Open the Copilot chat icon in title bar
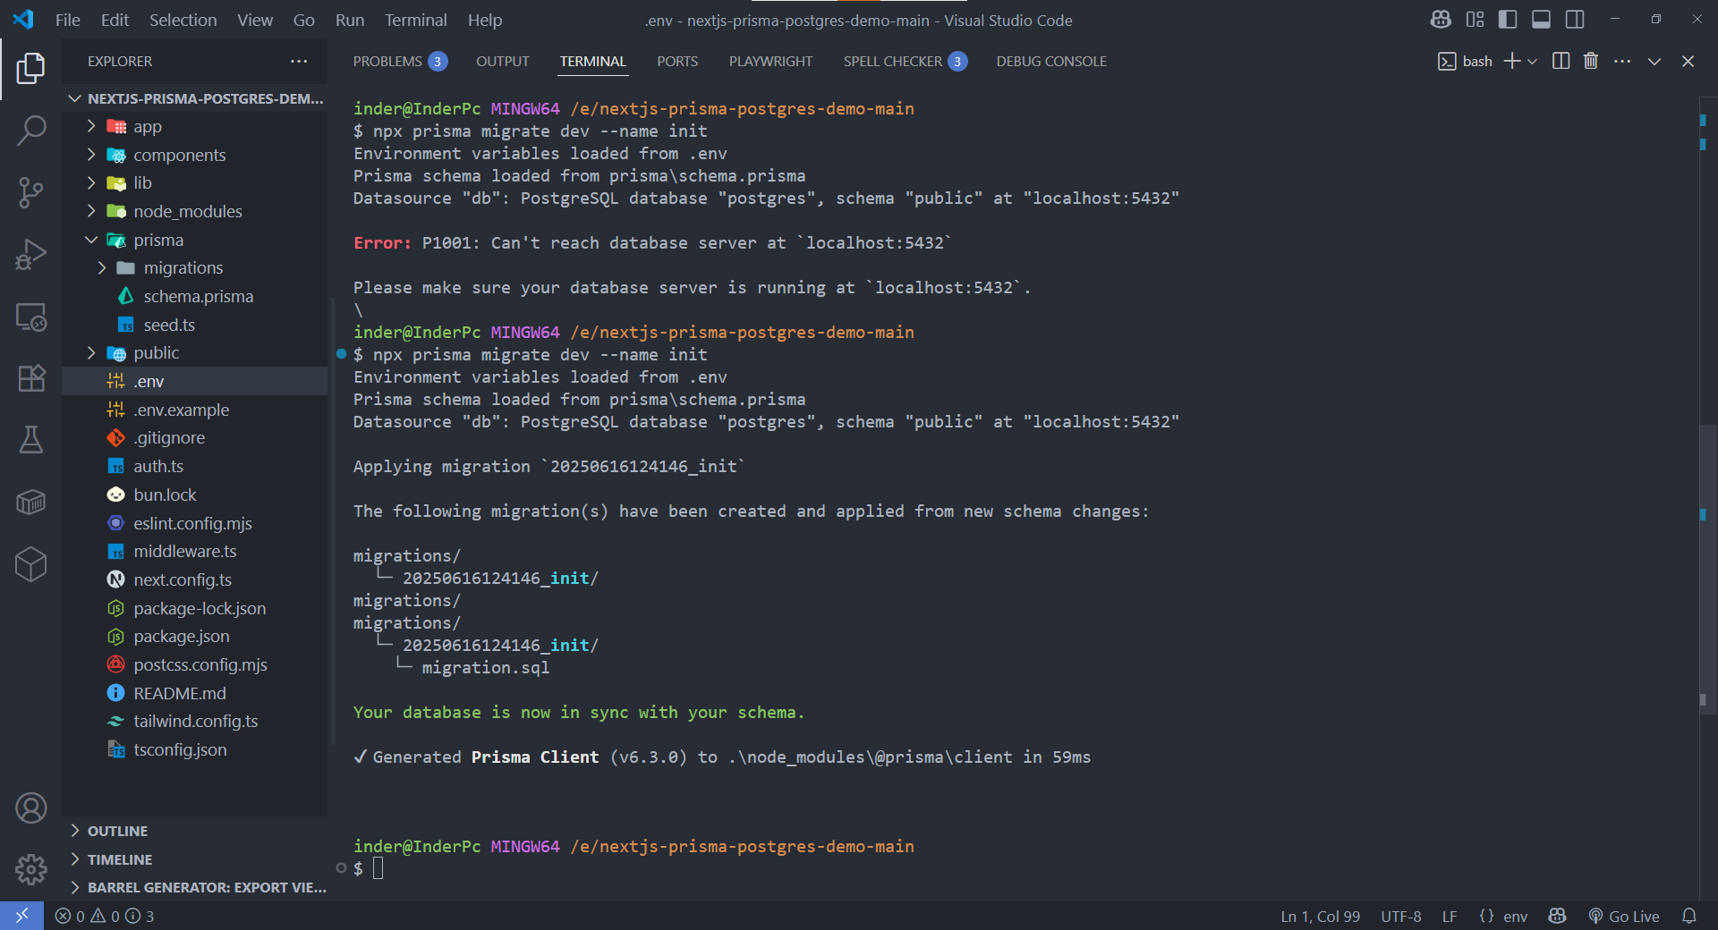This screenshot has height=930, width=1718. pyautogui.click(x=1441, y=20)
